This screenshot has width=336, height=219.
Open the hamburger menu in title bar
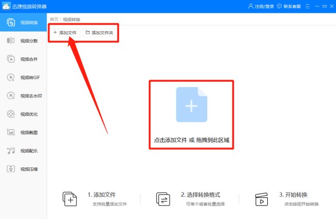[308, 6]
